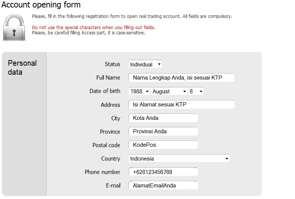Click the red special characters warning text

93,28
